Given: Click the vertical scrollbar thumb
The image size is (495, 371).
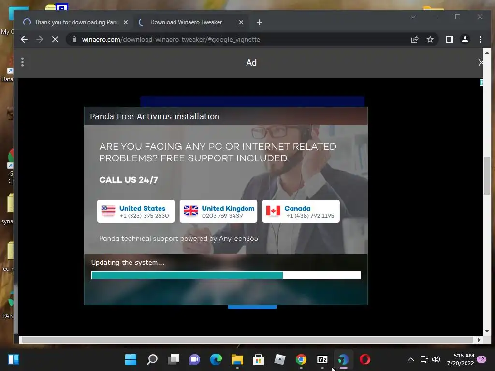Looking at the screenshot, I should 487,175.
